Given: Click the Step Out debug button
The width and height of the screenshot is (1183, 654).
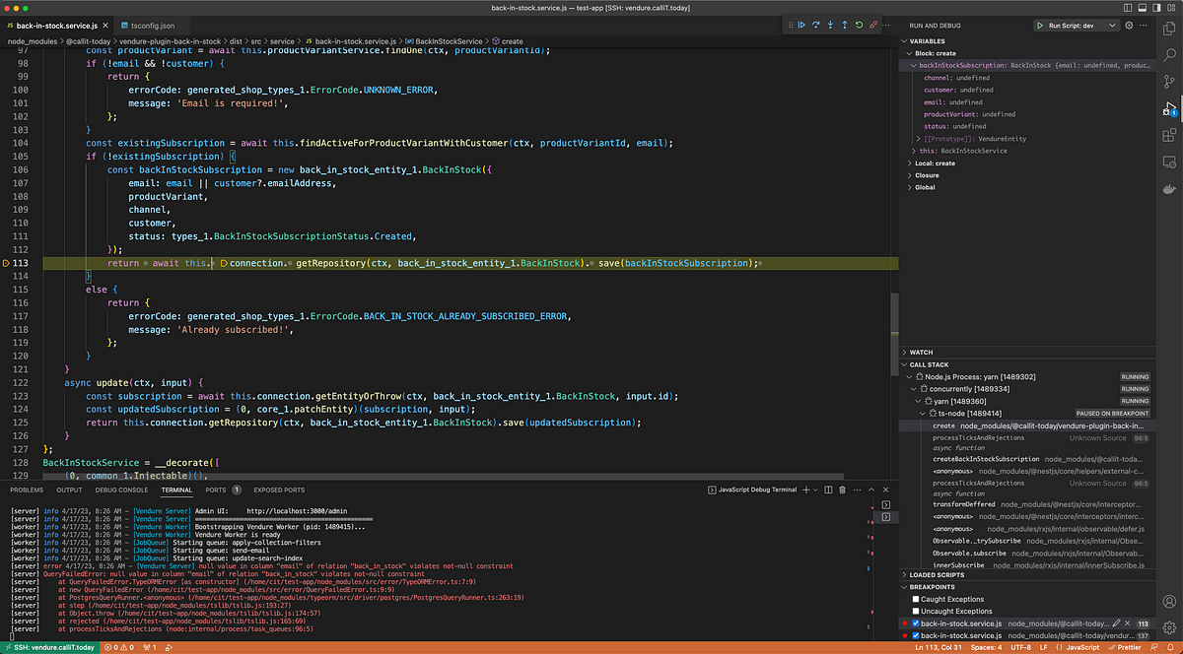Looking at the screenshot, I should 845,25.
